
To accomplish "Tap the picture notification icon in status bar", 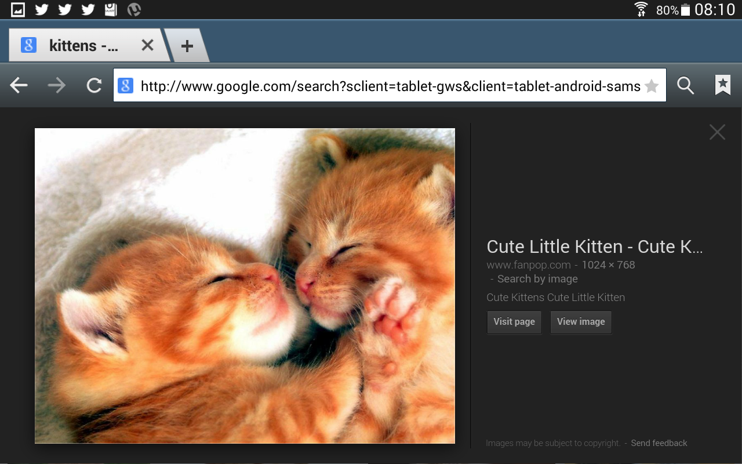I will click(x=18, y=9).
